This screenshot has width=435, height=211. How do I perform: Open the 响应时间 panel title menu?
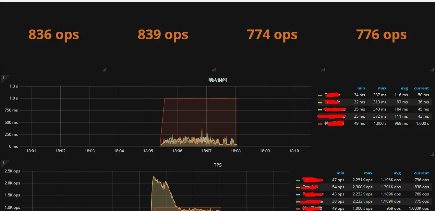tap(218, 80)
